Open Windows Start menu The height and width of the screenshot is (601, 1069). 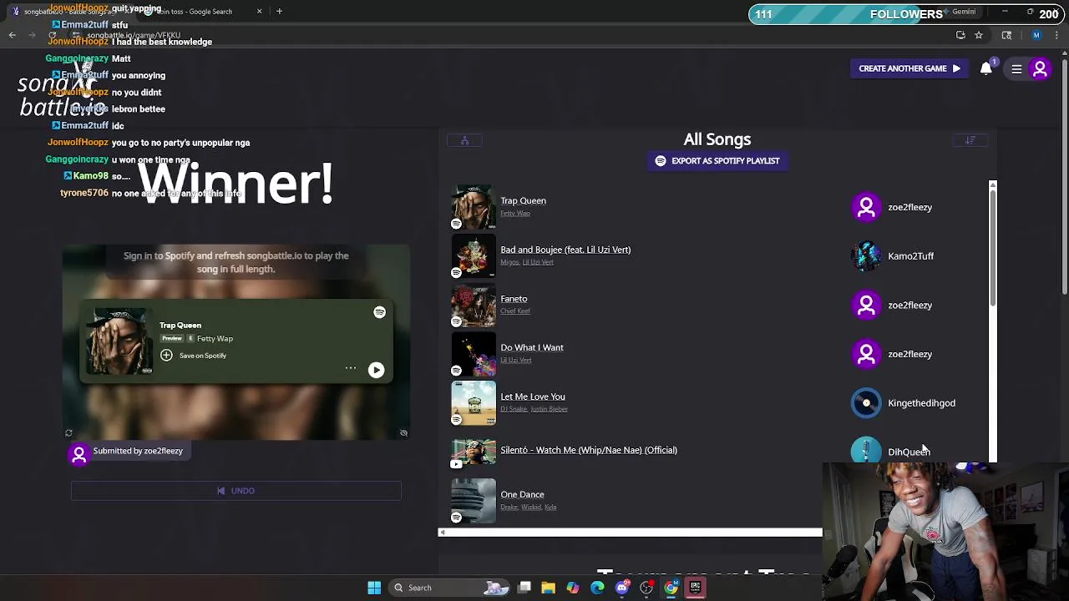coord(374,588)
